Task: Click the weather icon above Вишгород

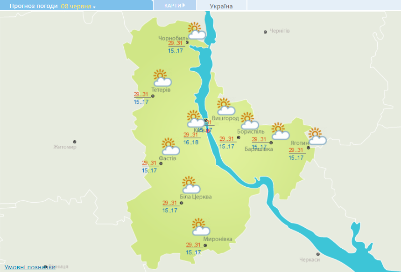Action: 226,107
